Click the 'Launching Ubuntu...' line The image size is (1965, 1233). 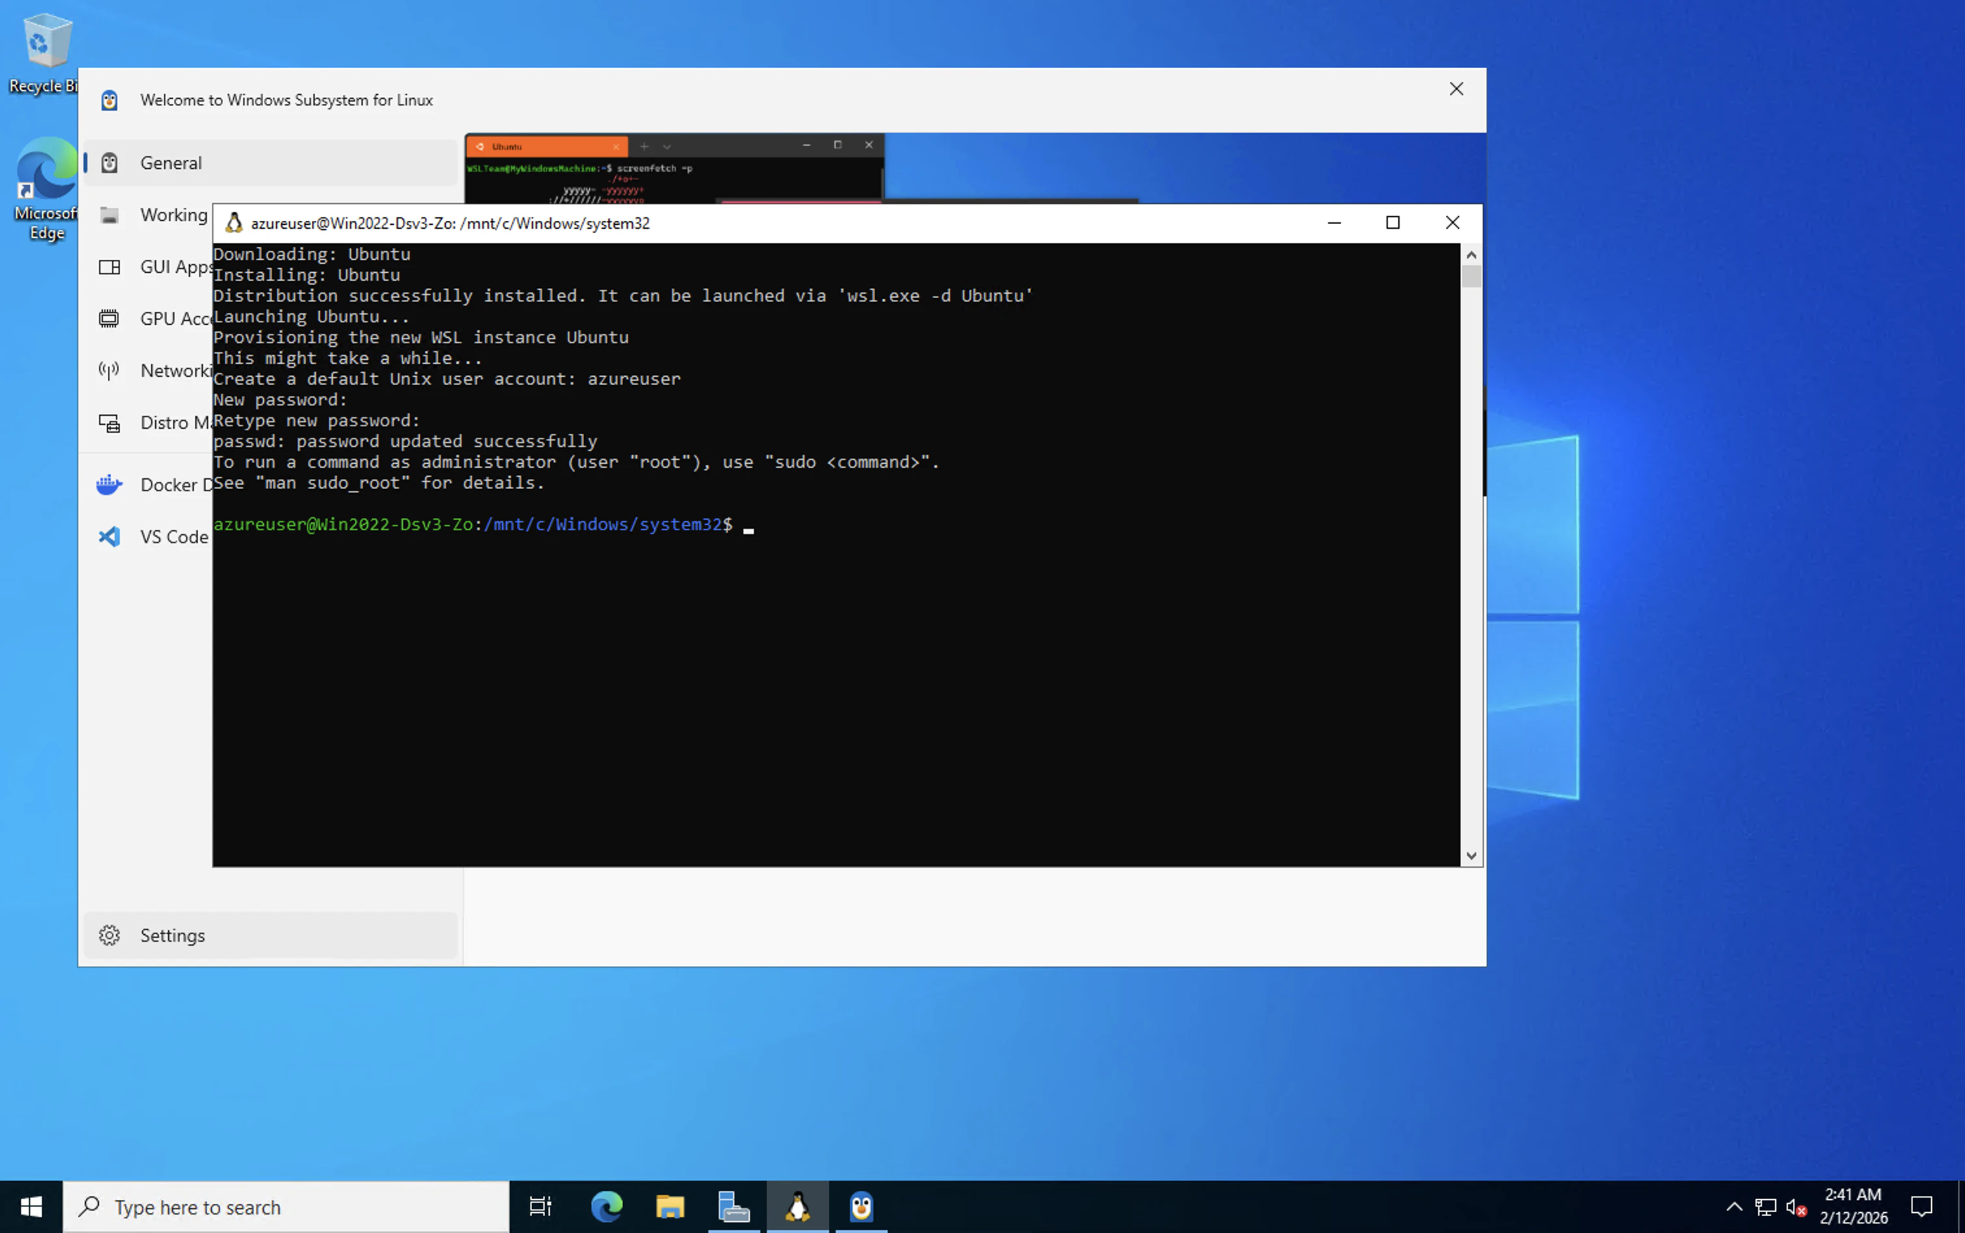tap(312, 316)
